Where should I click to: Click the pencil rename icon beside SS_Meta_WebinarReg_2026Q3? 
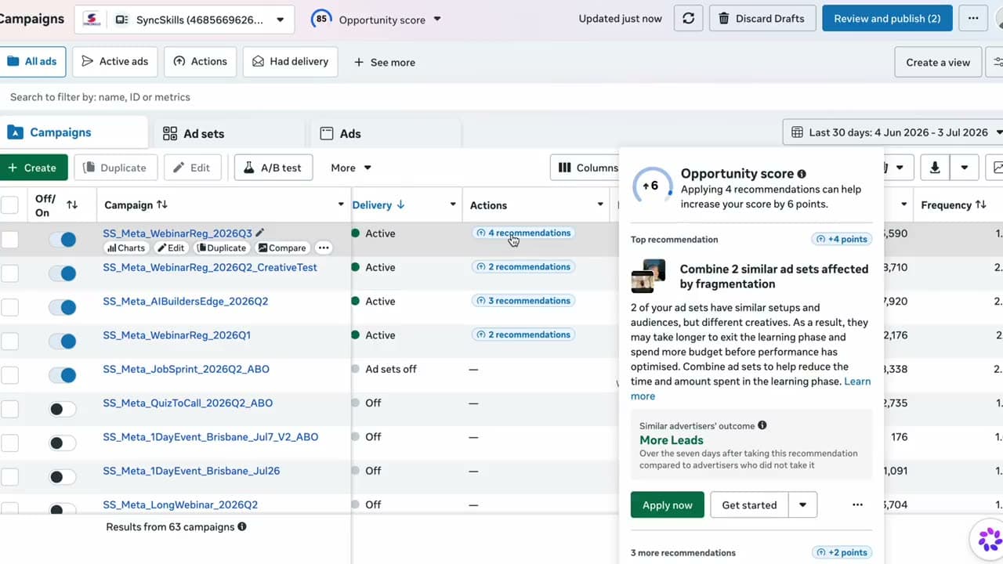(x=260, y=233)
